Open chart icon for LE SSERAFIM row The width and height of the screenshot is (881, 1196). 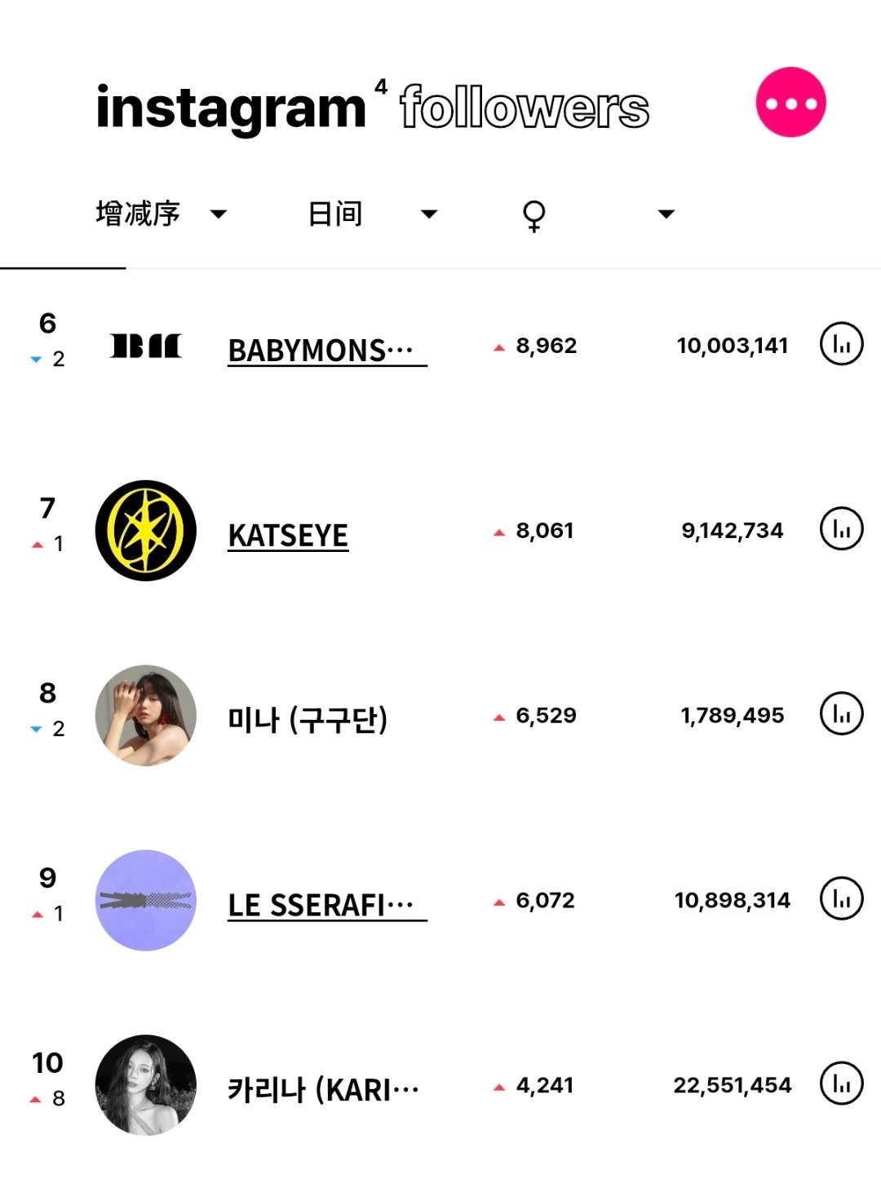[x=841, y=899]
